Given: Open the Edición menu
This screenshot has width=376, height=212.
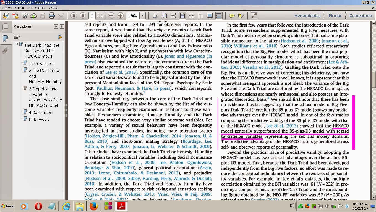Looking at the screenshot, I should [19, 8].
